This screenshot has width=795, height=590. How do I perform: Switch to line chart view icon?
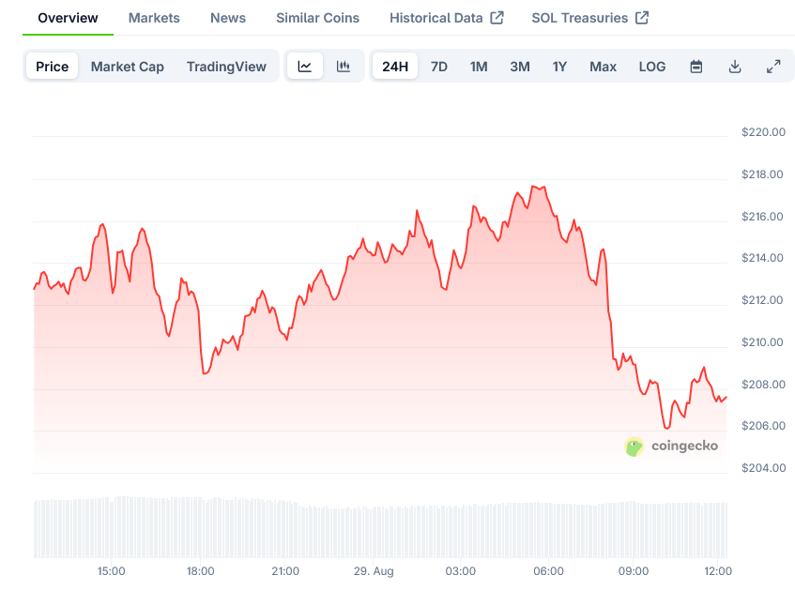(304, 67)
